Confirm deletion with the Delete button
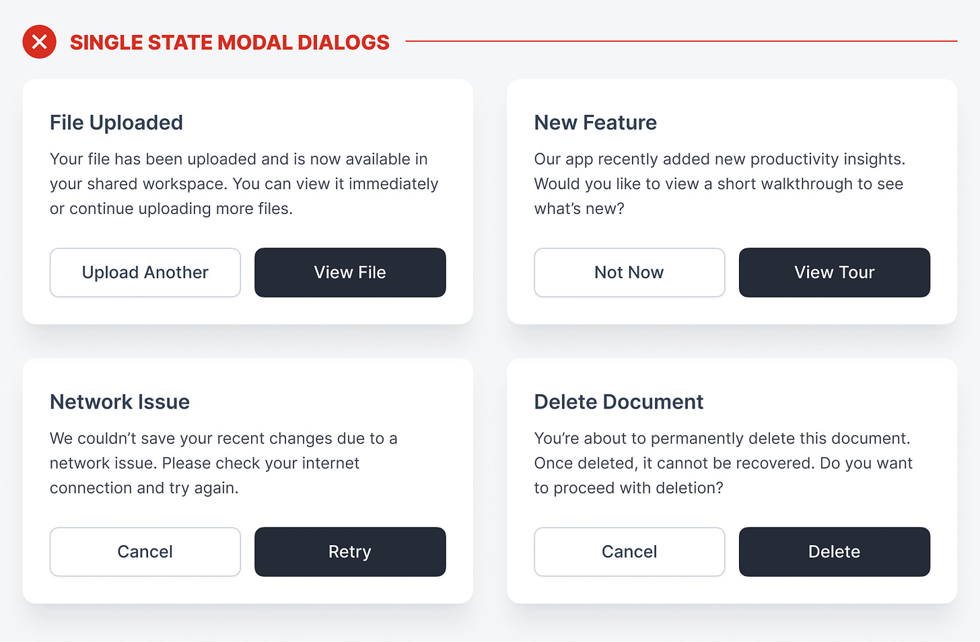 point(834,552)
